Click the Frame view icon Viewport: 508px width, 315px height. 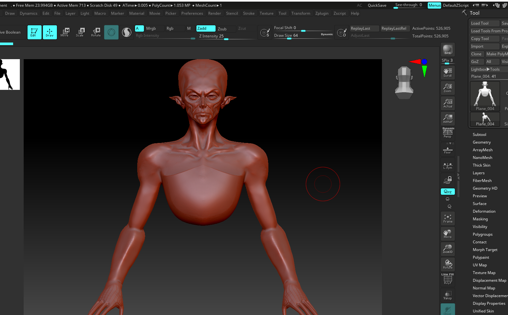click(x=448, y=218)
